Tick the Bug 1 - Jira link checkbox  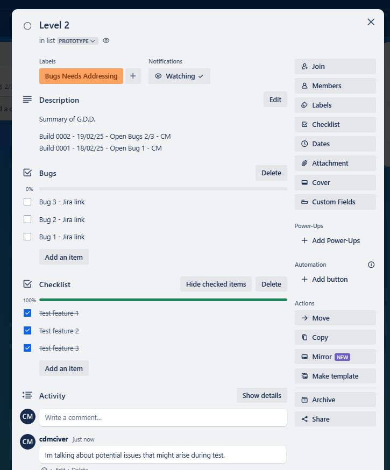coord(27,237)
